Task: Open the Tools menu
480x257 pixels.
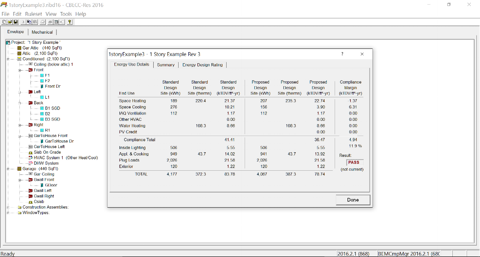Action: (66, 14)
